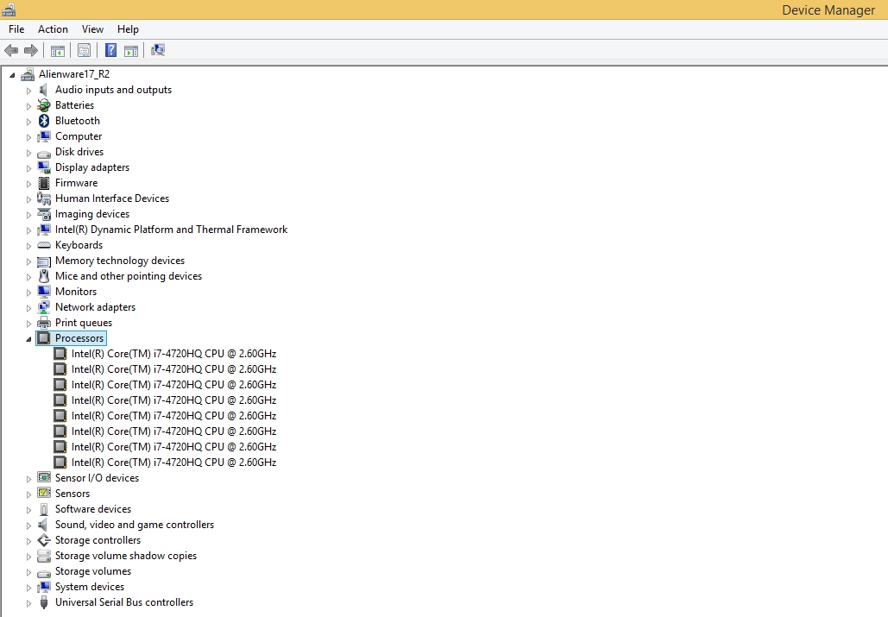Click the Imaging devices camera icon
Screen dimensions: 888x617
pos(44,214)
